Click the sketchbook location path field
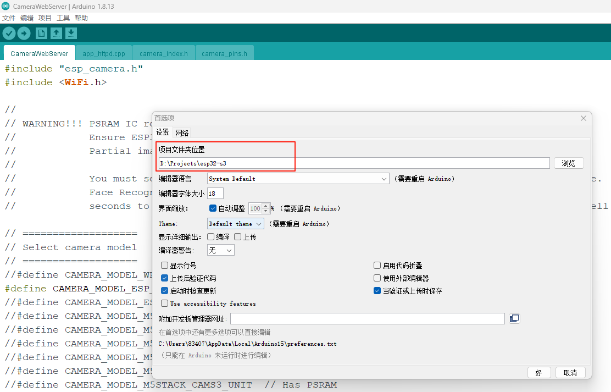Screen dimensions: 611x392 coord(354,163)
